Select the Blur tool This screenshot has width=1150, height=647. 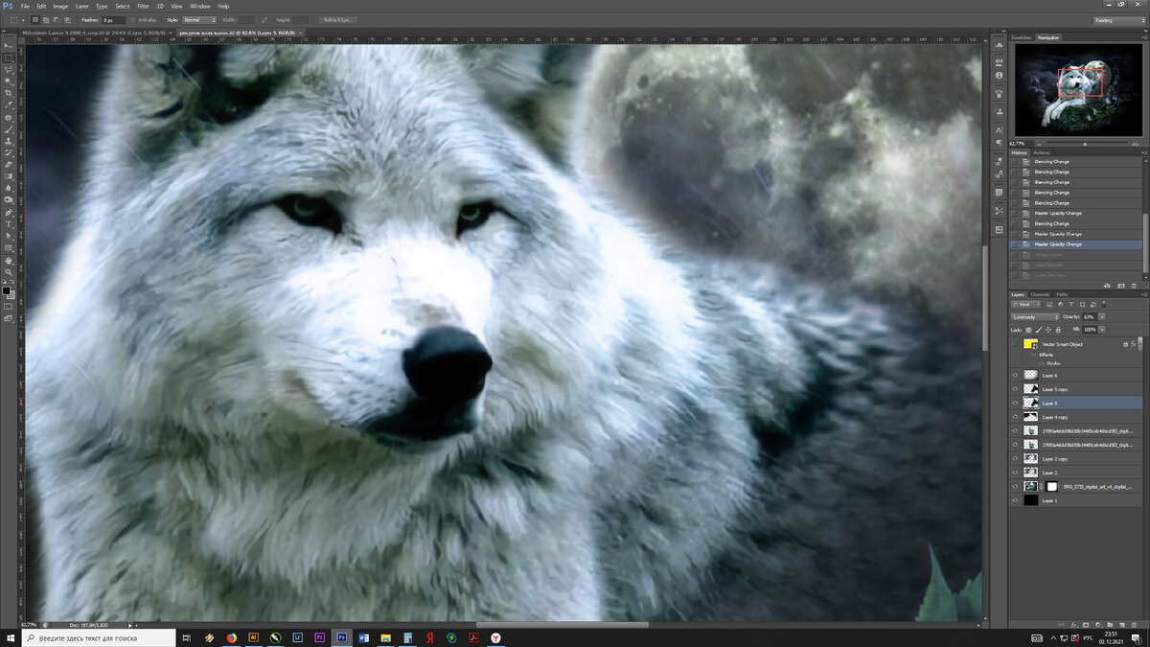coord(9,188)
